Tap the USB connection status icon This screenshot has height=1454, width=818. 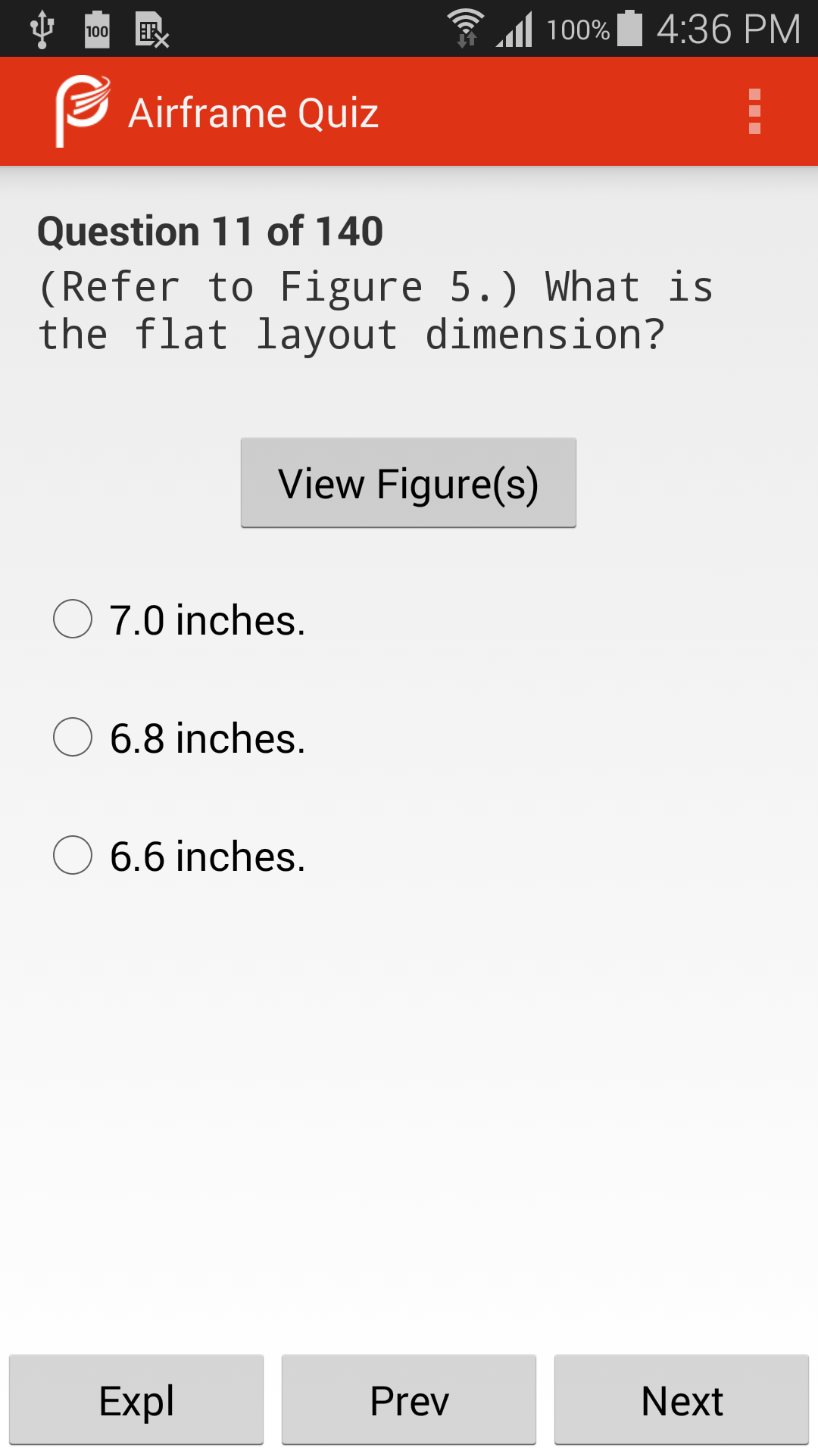[42, 30]
